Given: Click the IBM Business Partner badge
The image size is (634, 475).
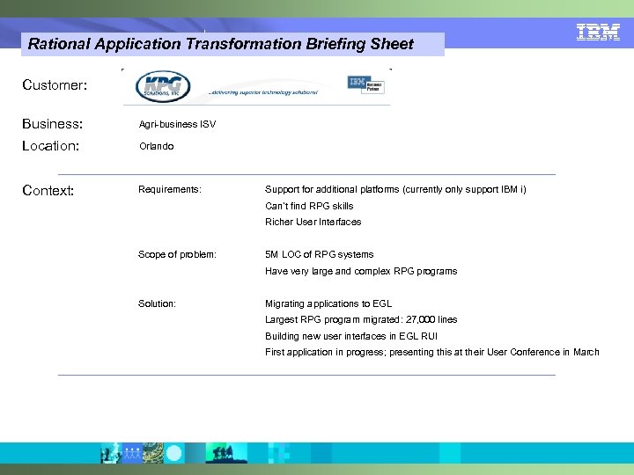Looking at the screenshot, I should pyautogui.click(x=366, y=84).
